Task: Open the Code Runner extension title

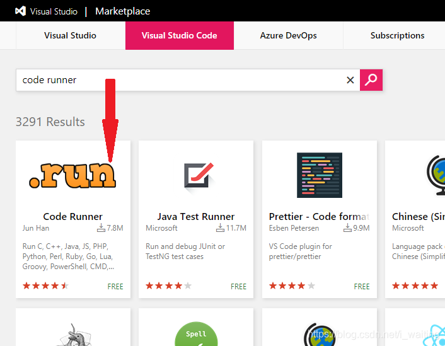Action: 72,217
